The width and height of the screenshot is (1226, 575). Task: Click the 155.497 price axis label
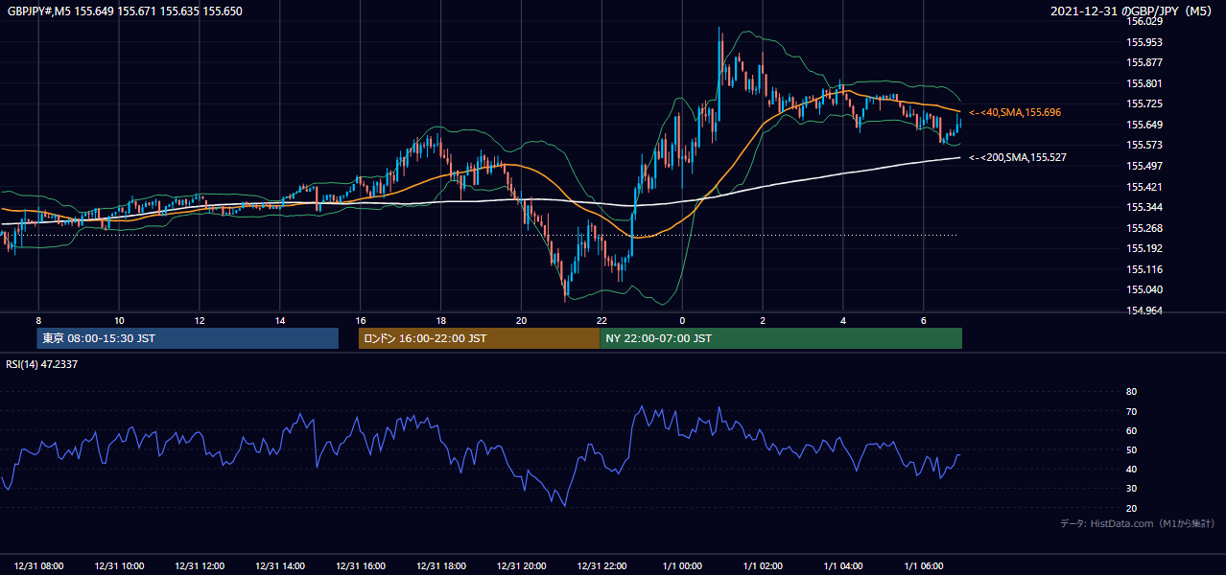pyautogui.click(x=1144, y=166)
